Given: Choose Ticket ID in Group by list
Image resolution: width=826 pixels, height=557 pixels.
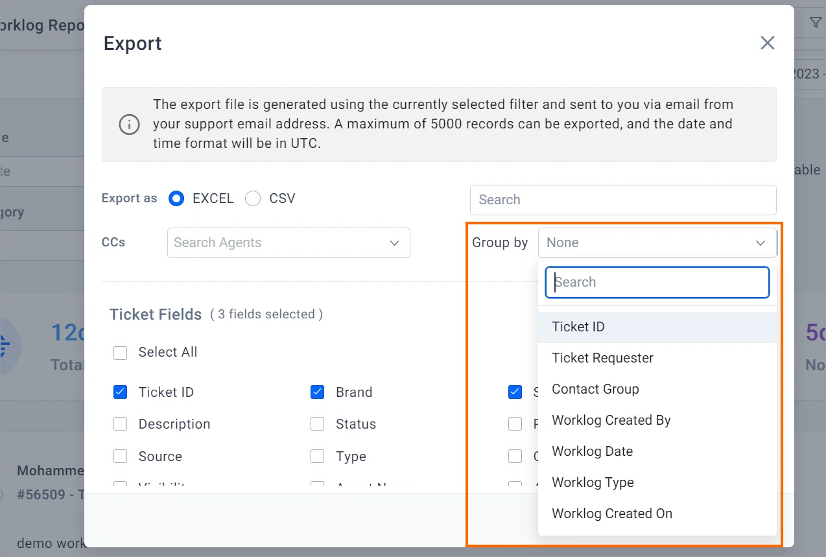Looking at the screenshot, I should click(578, 327).
